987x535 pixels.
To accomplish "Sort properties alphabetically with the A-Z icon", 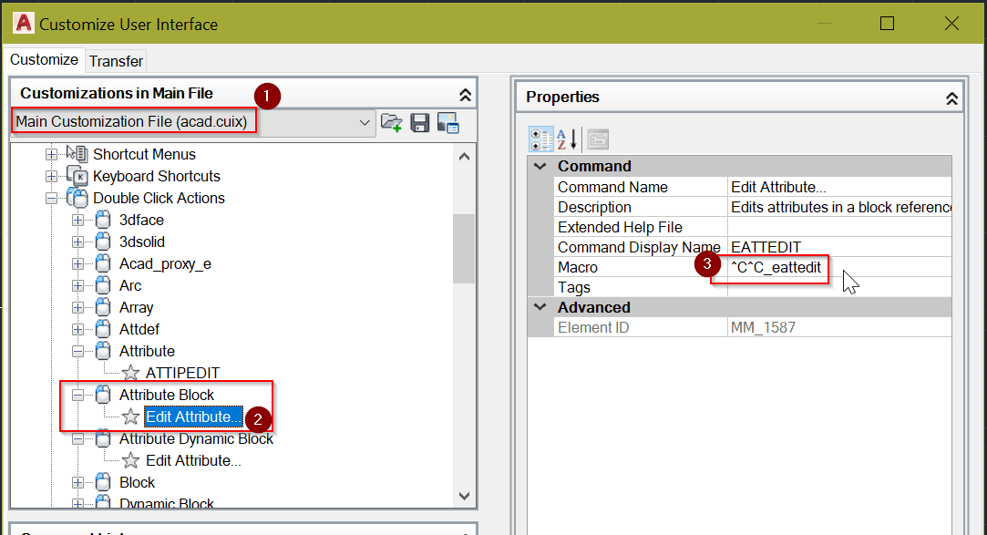I will (565, 139).
